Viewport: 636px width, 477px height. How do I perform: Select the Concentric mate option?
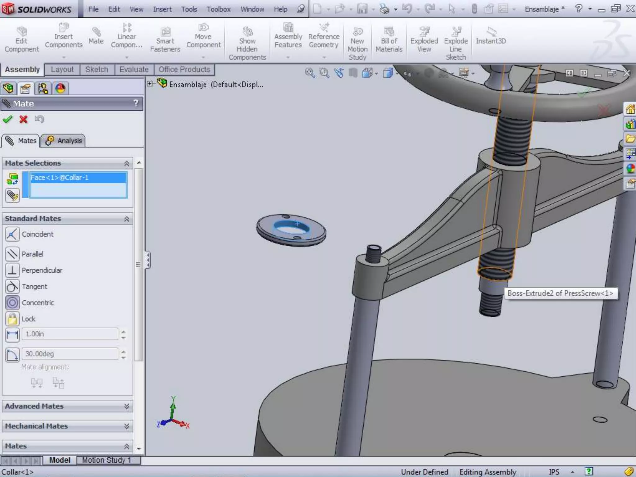[x=12, y=303]
